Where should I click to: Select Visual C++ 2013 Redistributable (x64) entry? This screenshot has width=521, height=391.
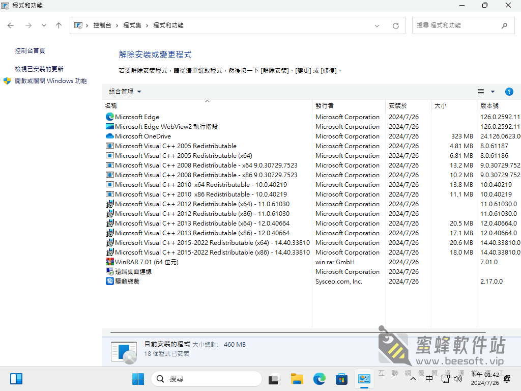click(x=202, y=223)
